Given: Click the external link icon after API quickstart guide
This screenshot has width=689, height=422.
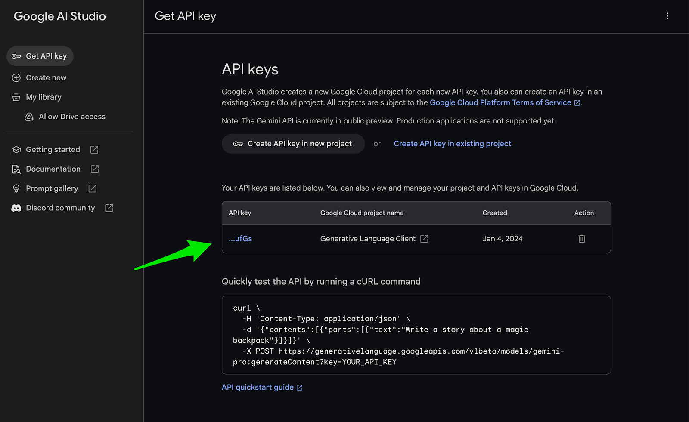Looking at the screenshot, I should [x=300, y=388].
